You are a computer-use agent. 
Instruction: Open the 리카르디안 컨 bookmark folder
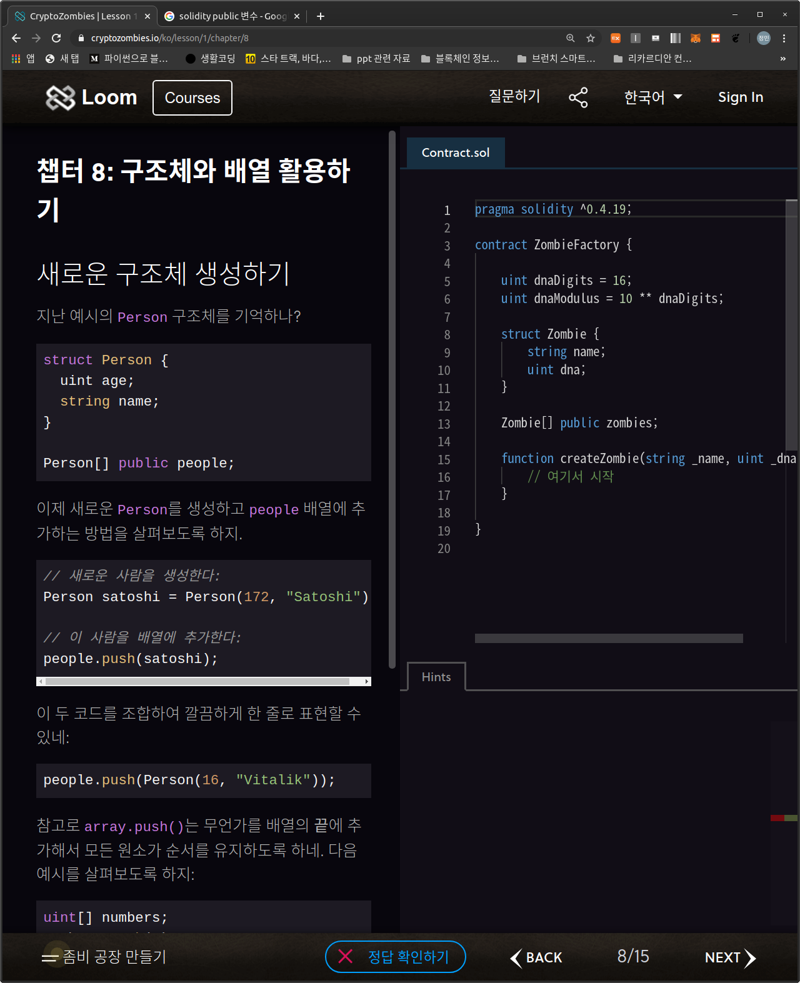click(652, 59)
